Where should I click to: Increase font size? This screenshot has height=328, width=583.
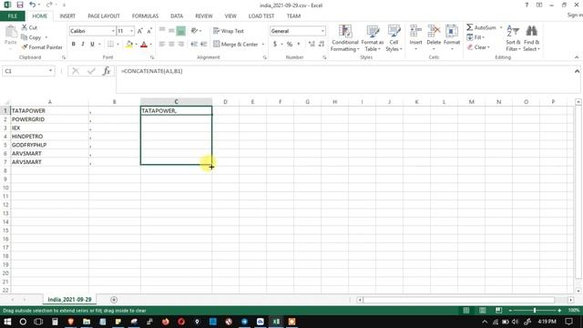tap(140, 31)
